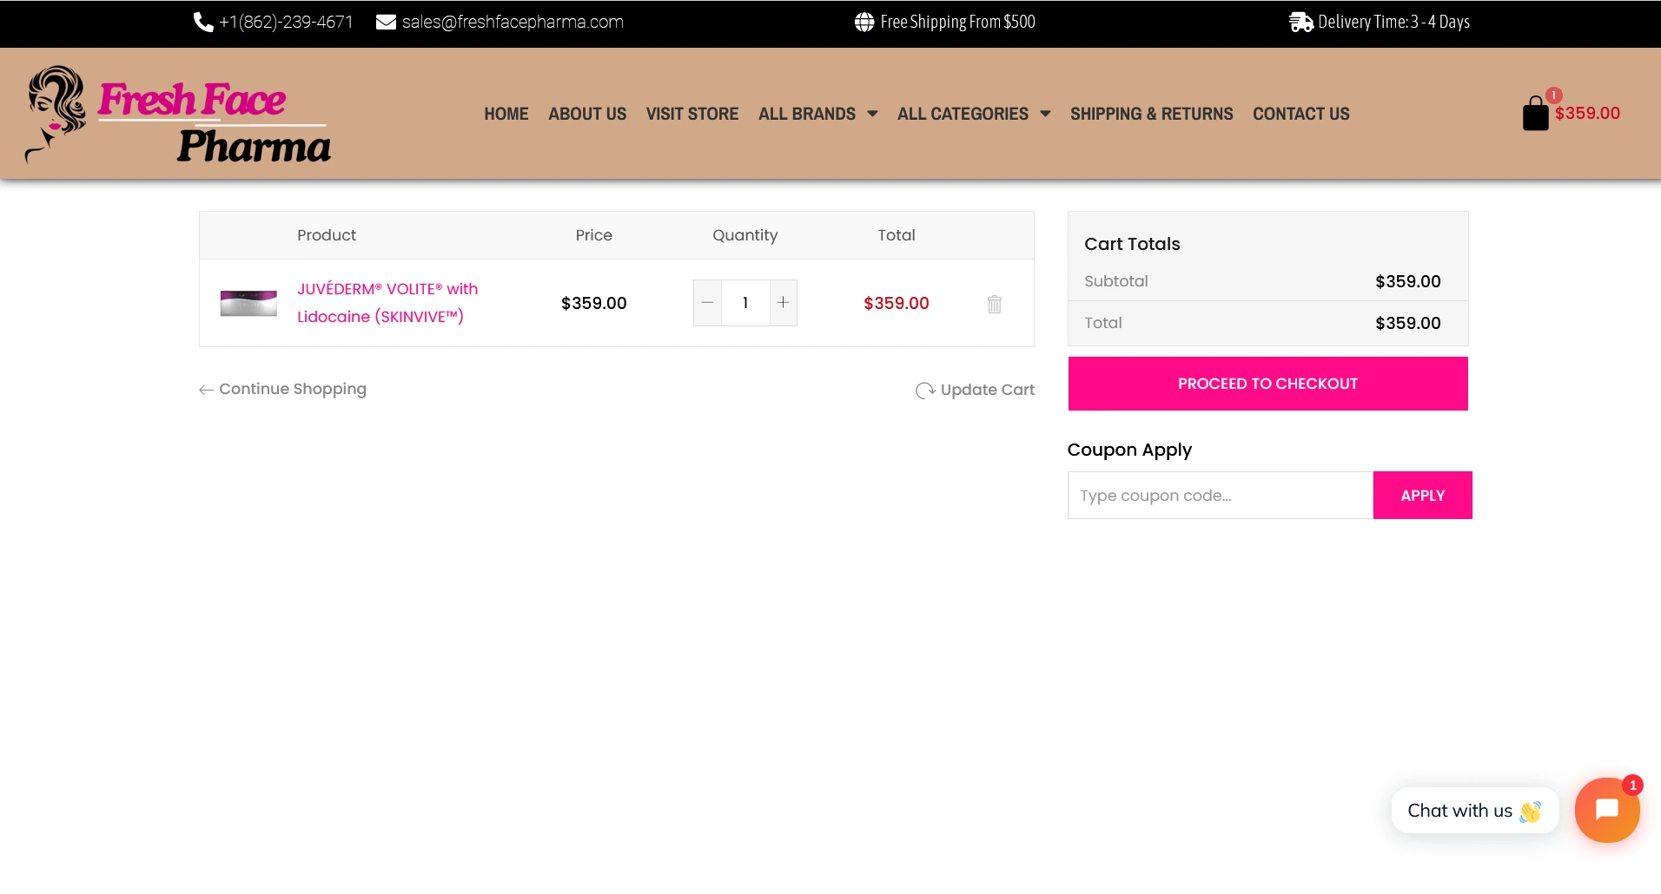Expand the All Categories dropdown arrow
Screen dimensions: 1661x894
coord(1045,114)
